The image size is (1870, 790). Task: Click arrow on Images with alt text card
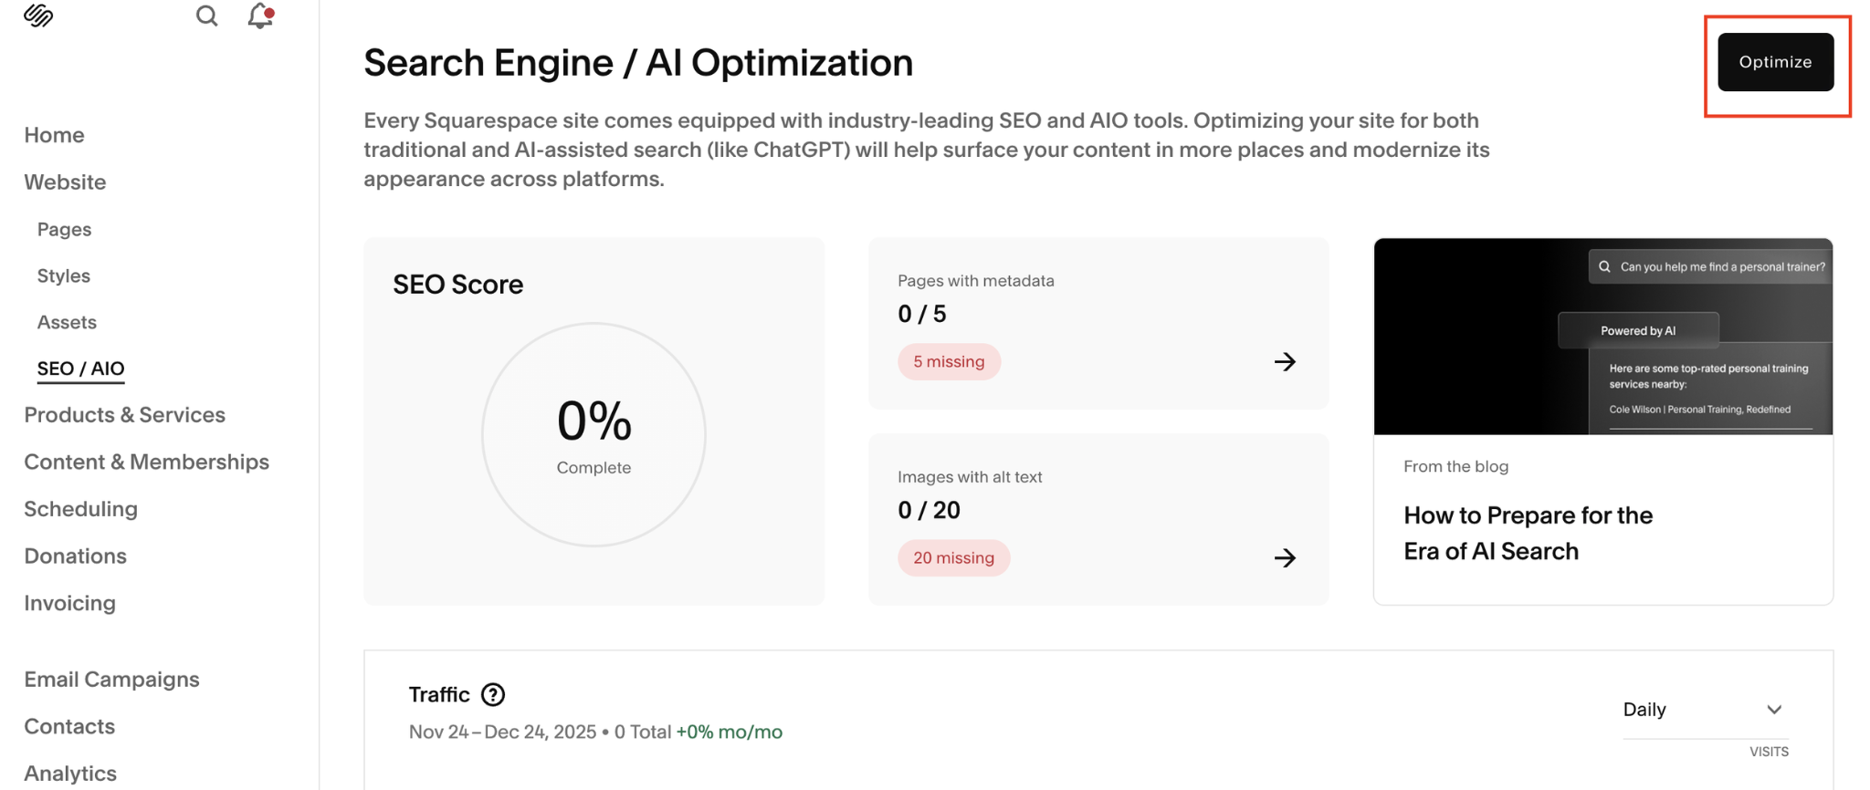[1285, 558]
